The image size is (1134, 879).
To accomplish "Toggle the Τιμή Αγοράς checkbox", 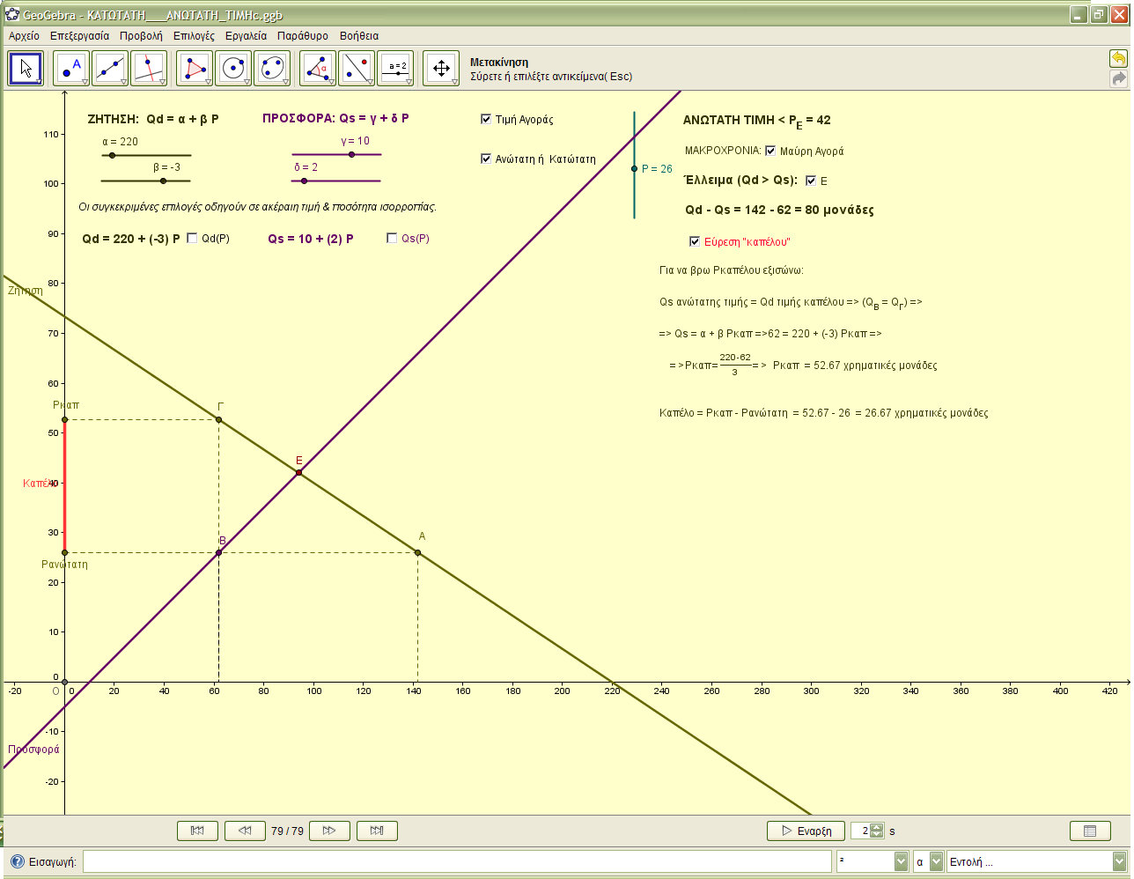I will coord(486,119).
